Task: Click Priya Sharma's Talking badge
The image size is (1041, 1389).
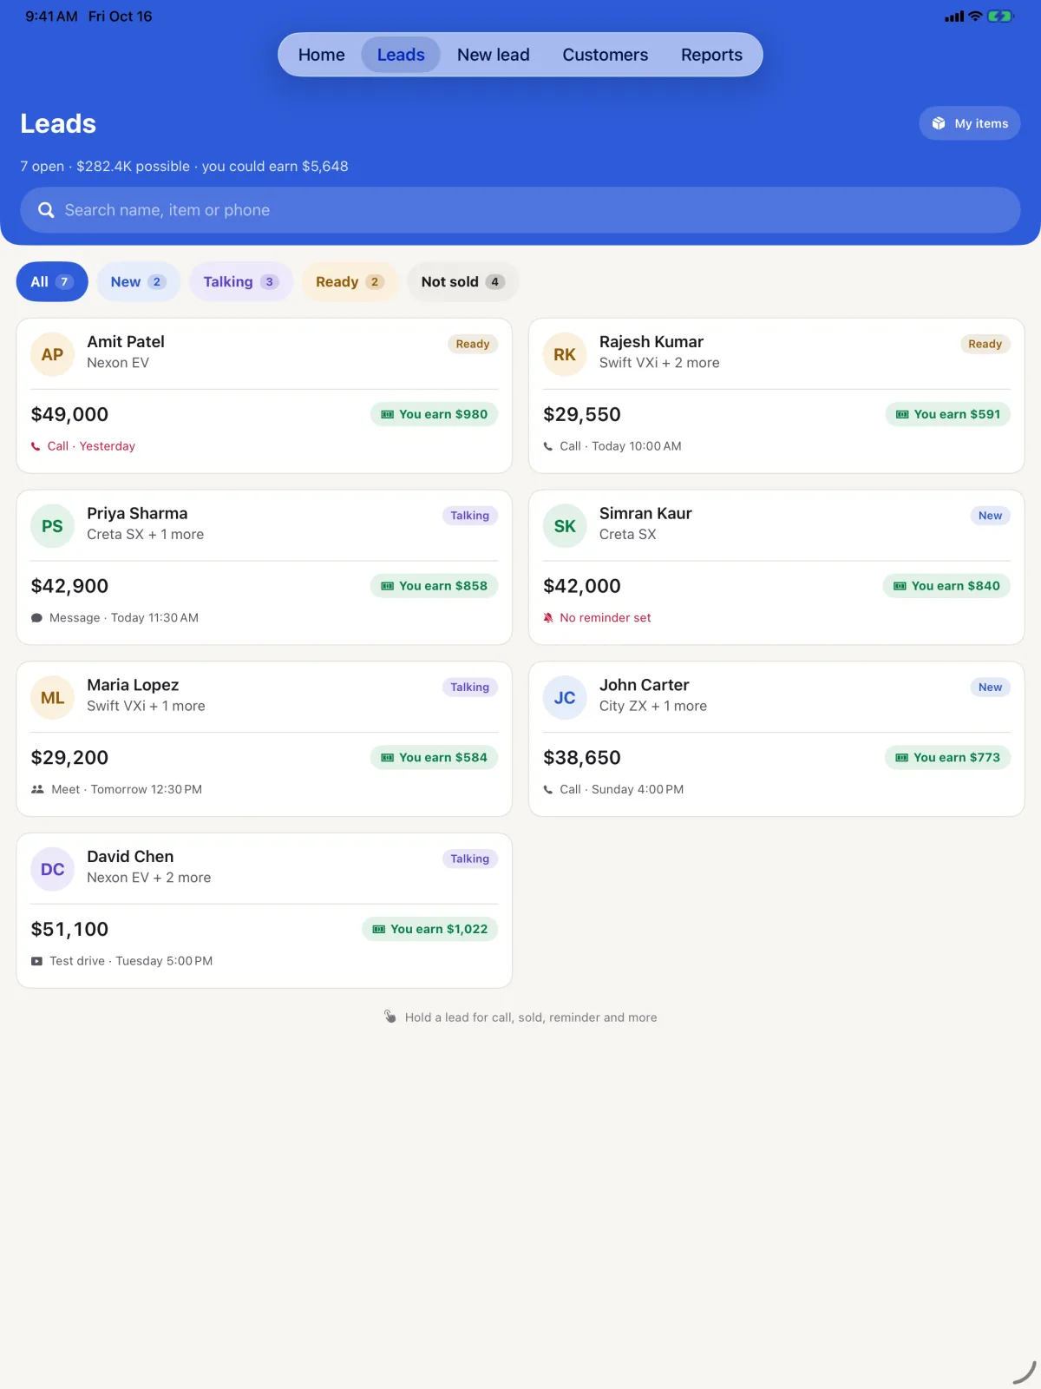Action: point(470,516)
